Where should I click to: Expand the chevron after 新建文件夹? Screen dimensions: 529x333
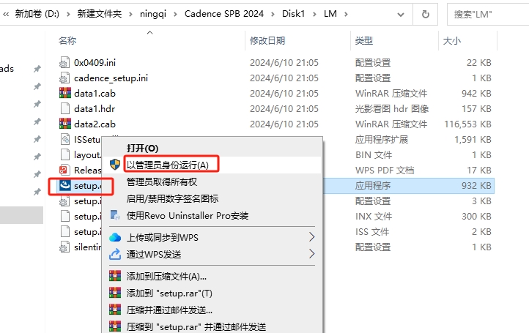click(130, 14)
